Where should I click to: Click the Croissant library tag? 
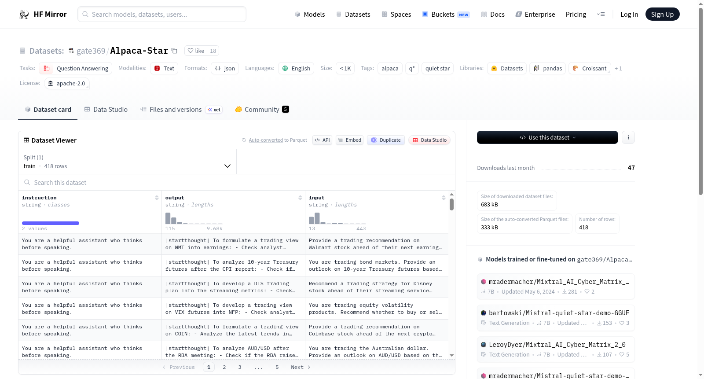(590, 68)
